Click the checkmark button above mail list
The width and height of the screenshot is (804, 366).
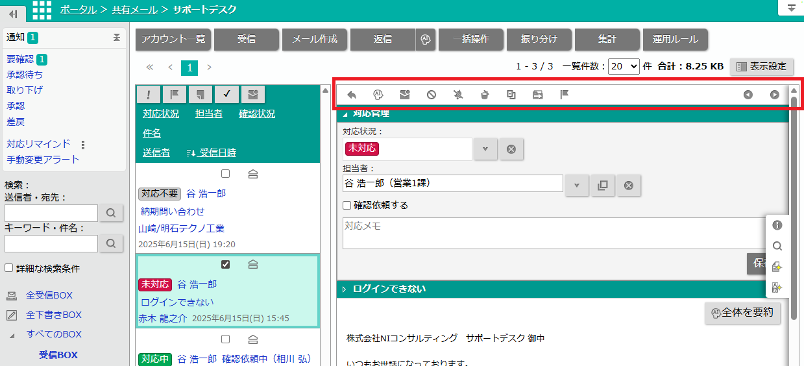[x=226, y=94]
